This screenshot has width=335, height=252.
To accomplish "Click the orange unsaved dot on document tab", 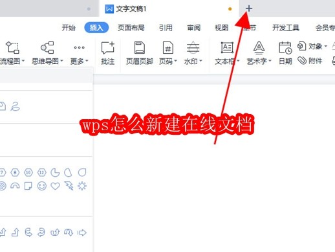I will click(x=230, y=9).
